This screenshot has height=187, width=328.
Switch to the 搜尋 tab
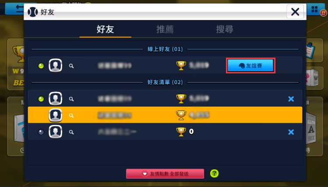tap(225, 29)
